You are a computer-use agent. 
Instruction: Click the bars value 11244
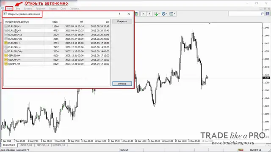(55, 26)
